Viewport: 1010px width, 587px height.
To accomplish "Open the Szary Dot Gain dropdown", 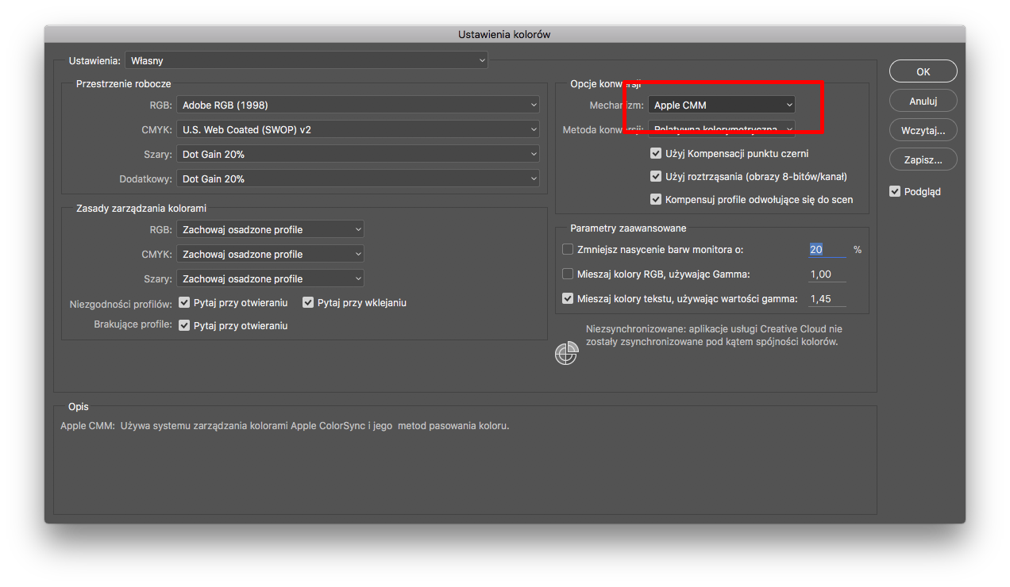I will tap(359, 154).
